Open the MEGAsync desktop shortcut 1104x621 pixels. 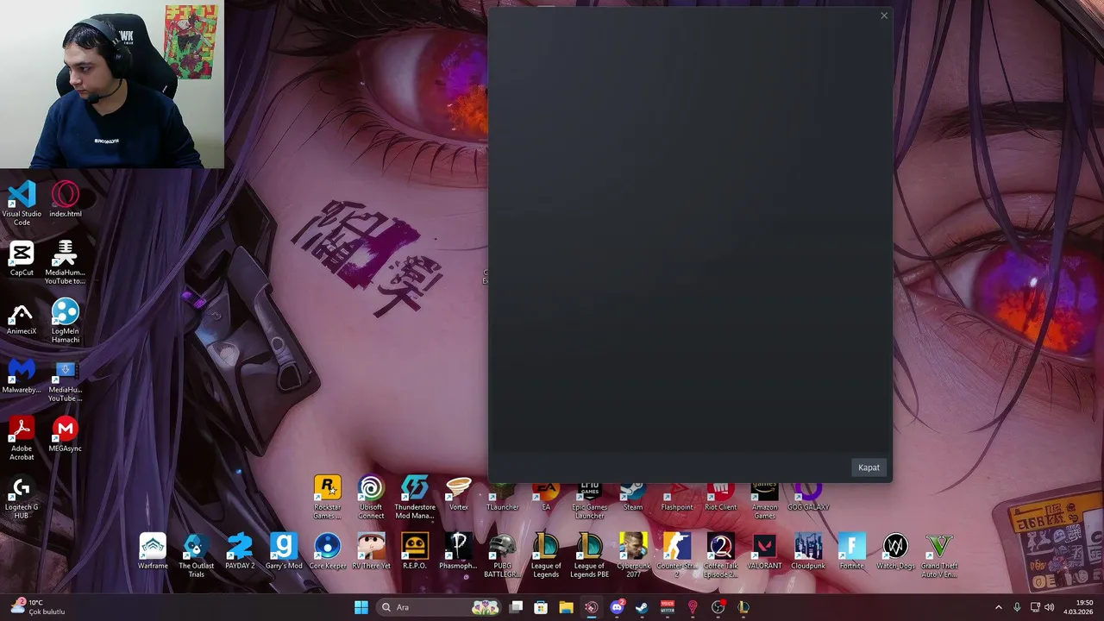click(66, 434)
